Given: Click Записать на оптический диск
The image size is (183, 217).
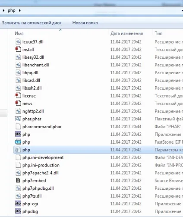Looking at the screenshot, I should (32, 23).
